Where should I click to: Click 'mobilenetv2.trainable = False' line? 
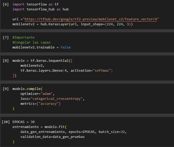coord(41,47)
